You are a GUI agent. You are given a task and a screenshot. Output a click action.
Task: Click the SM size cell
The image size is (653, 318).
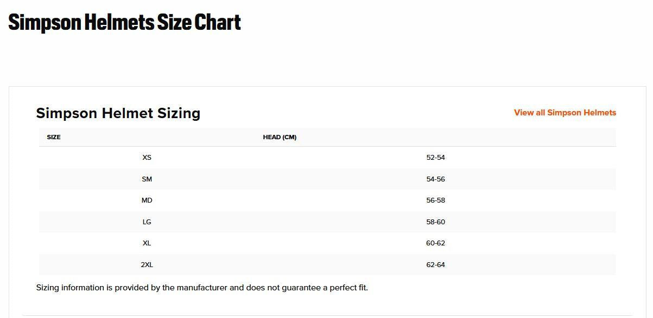click(x=147, y=179)
